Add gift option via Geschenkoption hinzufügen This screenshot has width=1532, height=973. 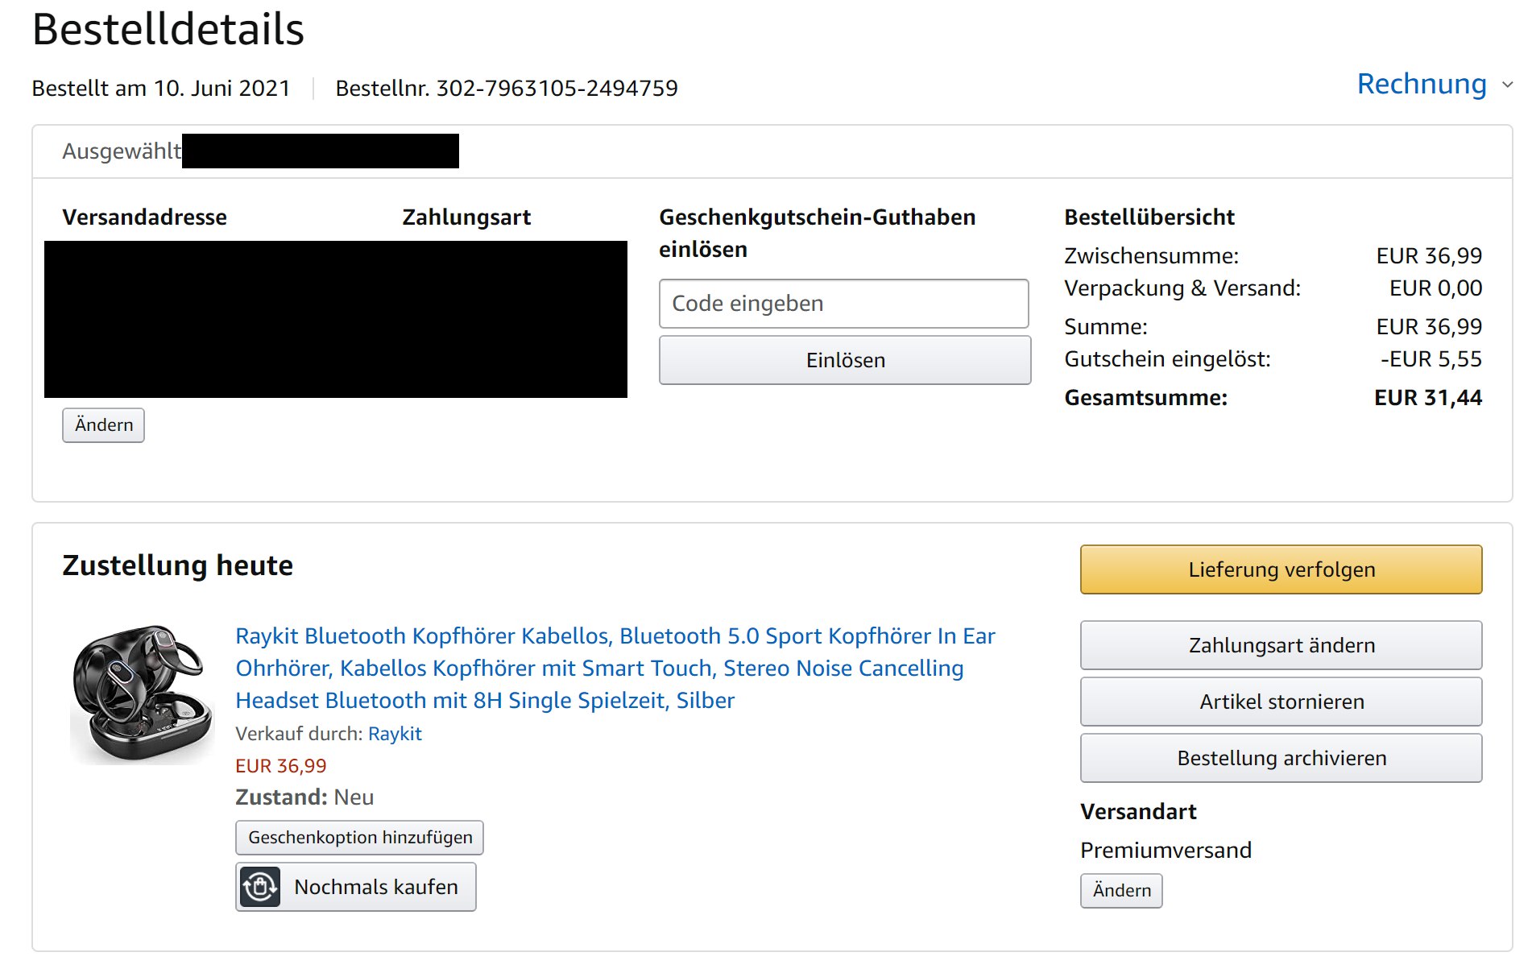point(359,838)
